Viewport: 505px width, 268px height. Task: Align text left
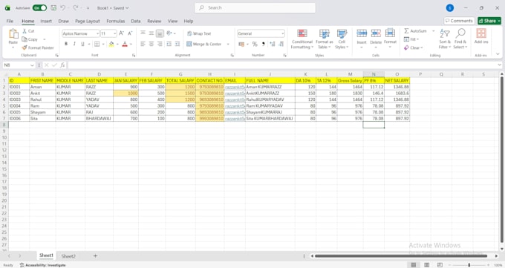coord(143,44)
